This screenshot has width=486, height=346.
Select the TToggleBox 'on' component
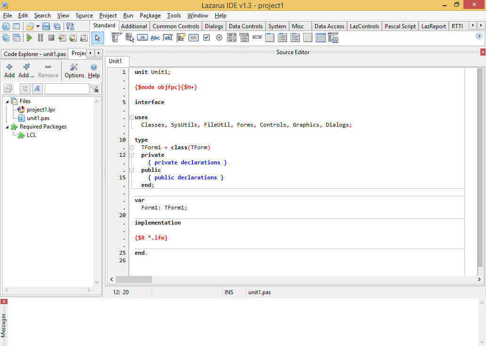point(194,38)
